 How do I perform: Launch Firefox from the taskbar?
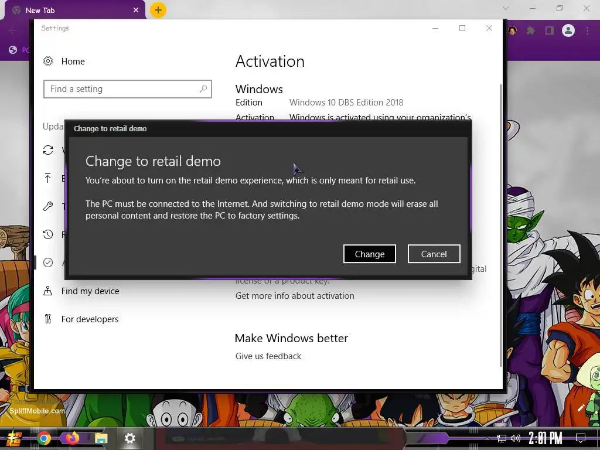pyautogui.click(x=72, y=438)
